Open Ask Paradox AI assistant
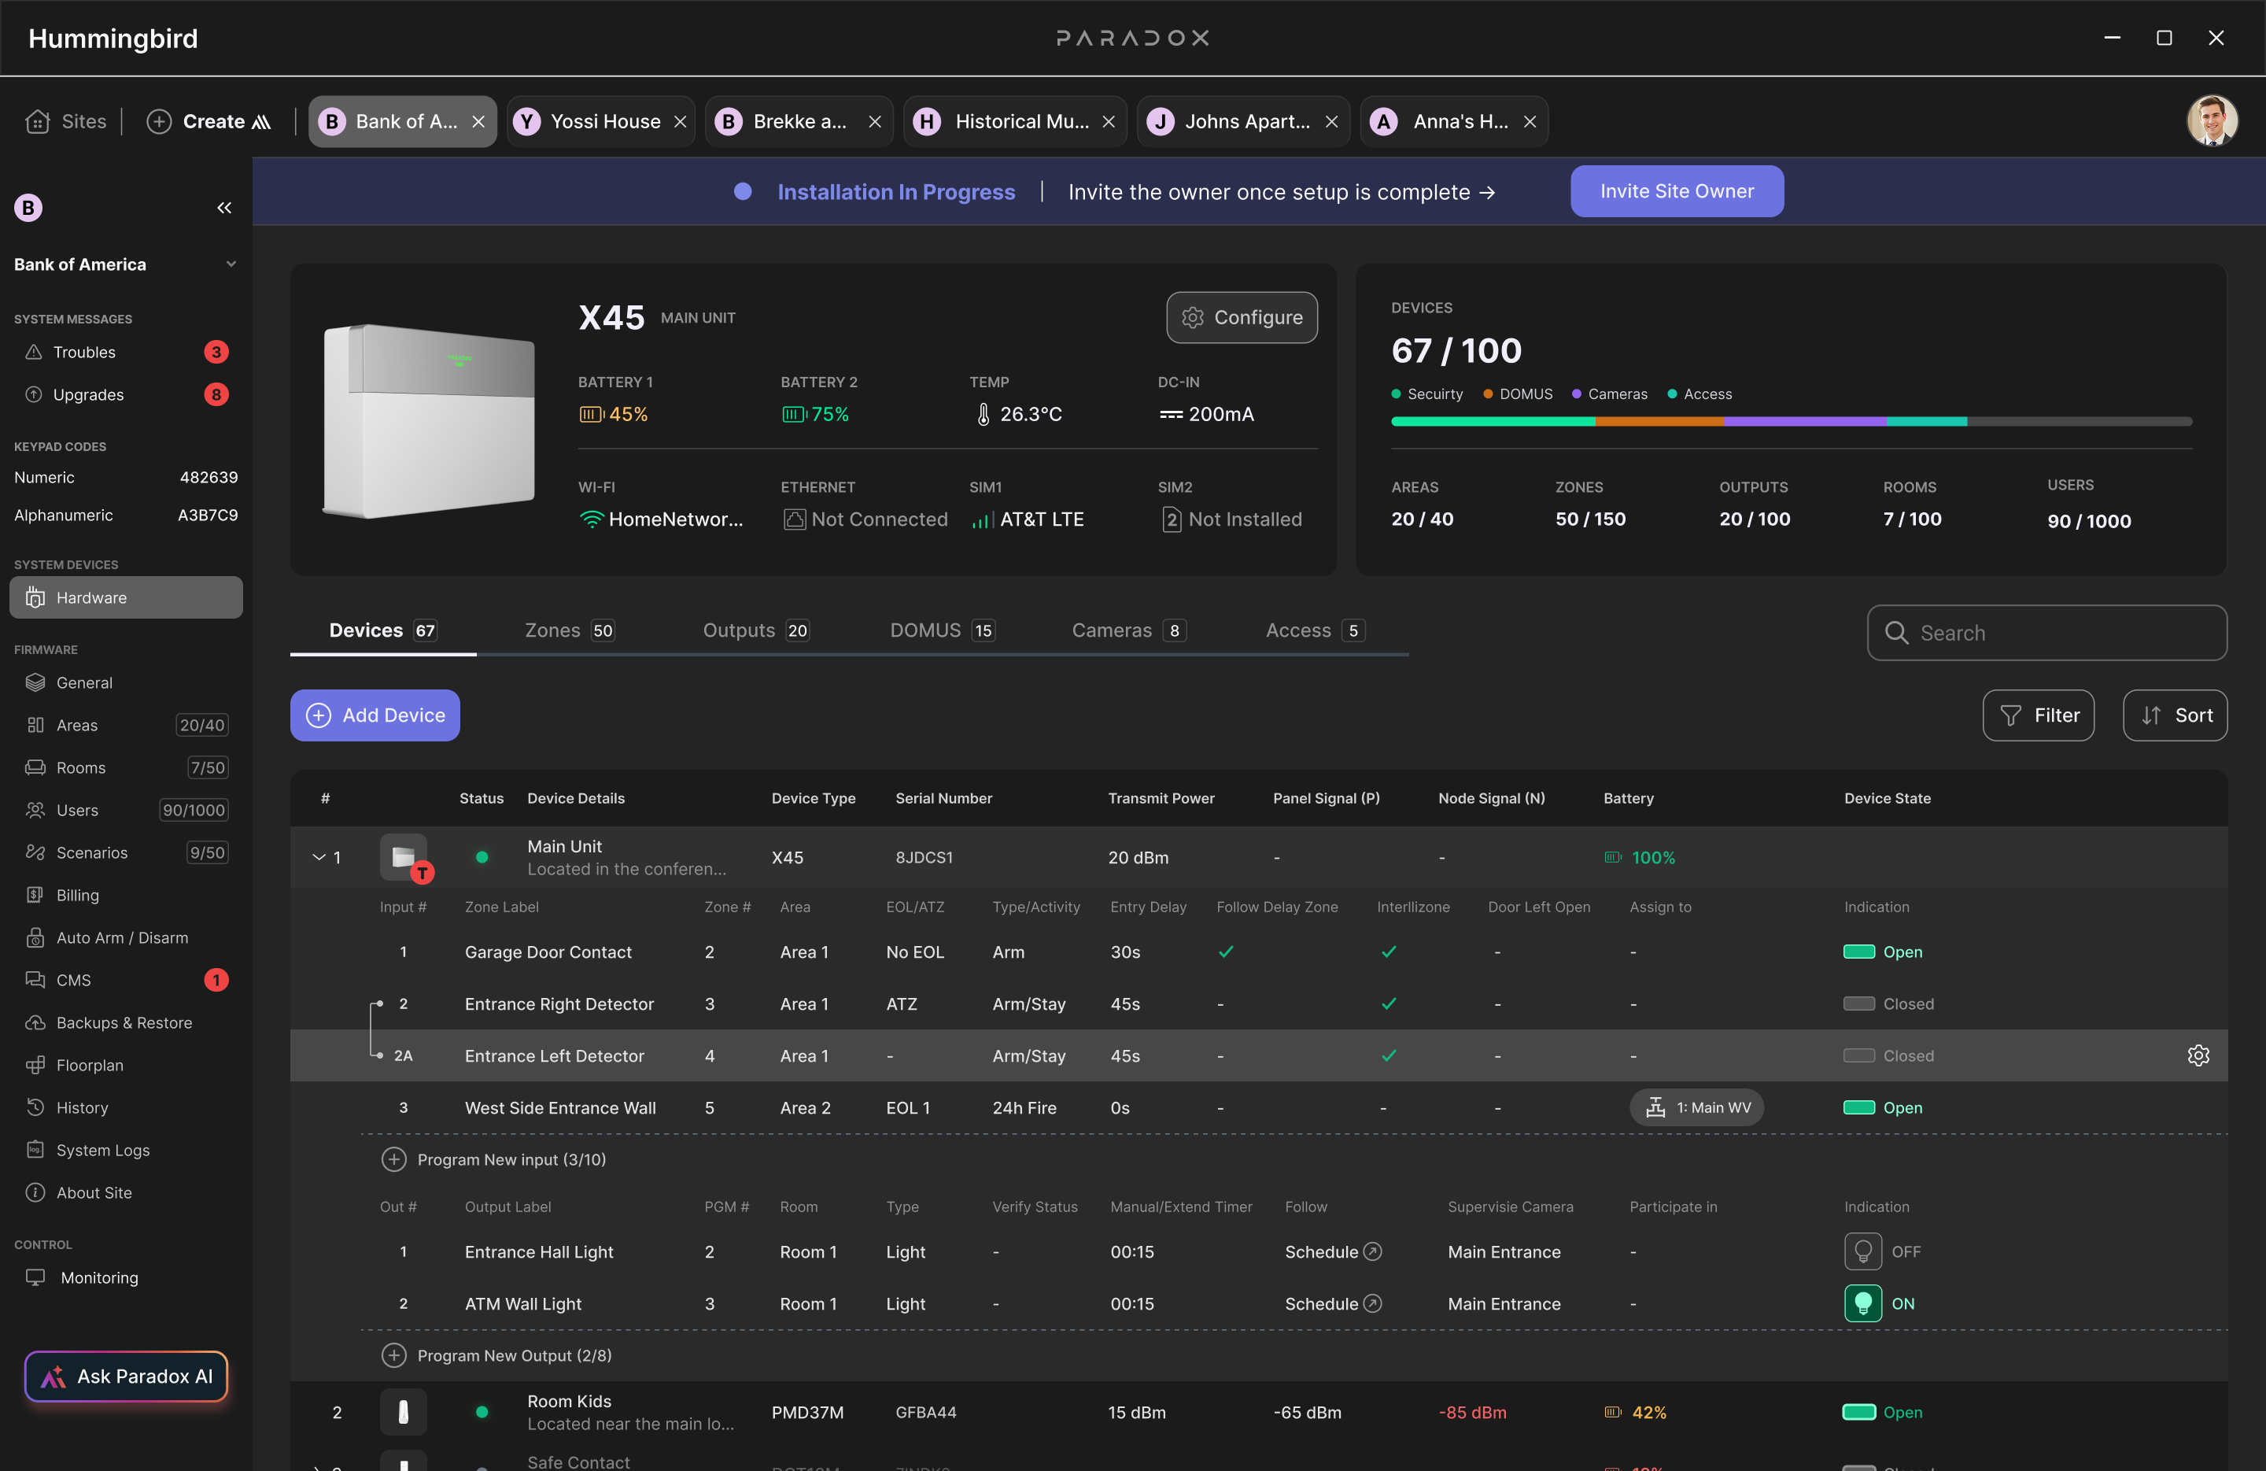The height and width of the screenshot is (1471, 2266). click(126, 1376)
